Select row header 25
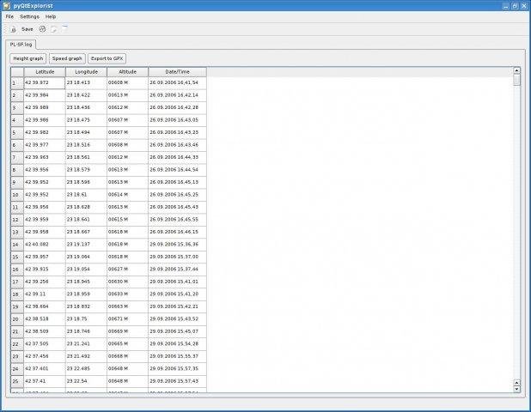This screenshot has width=531, height=412. point(17,381)
